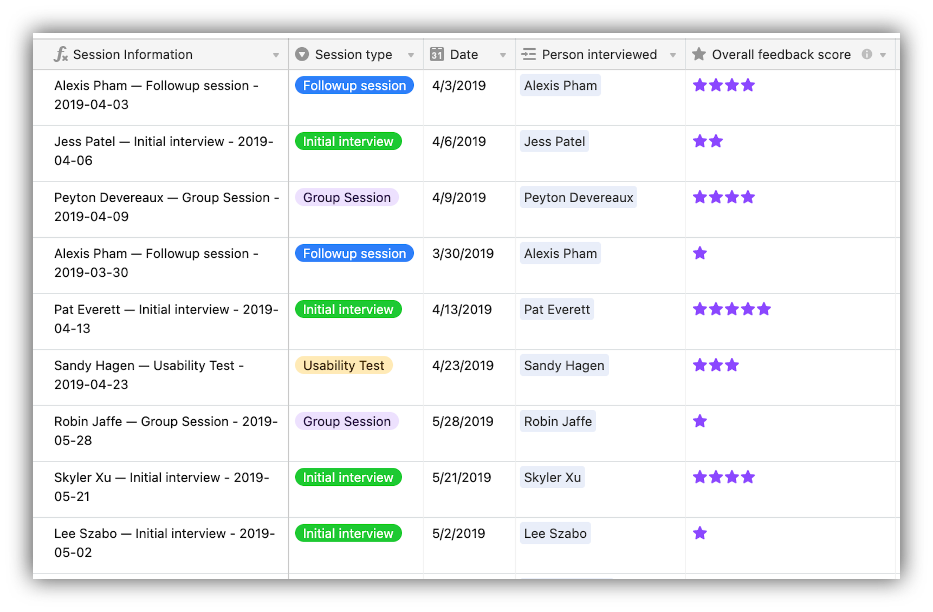Select 'Sandy Hagen — Usability Test' session cell
The width and height of the screenshot is (933, 612).
160,377
